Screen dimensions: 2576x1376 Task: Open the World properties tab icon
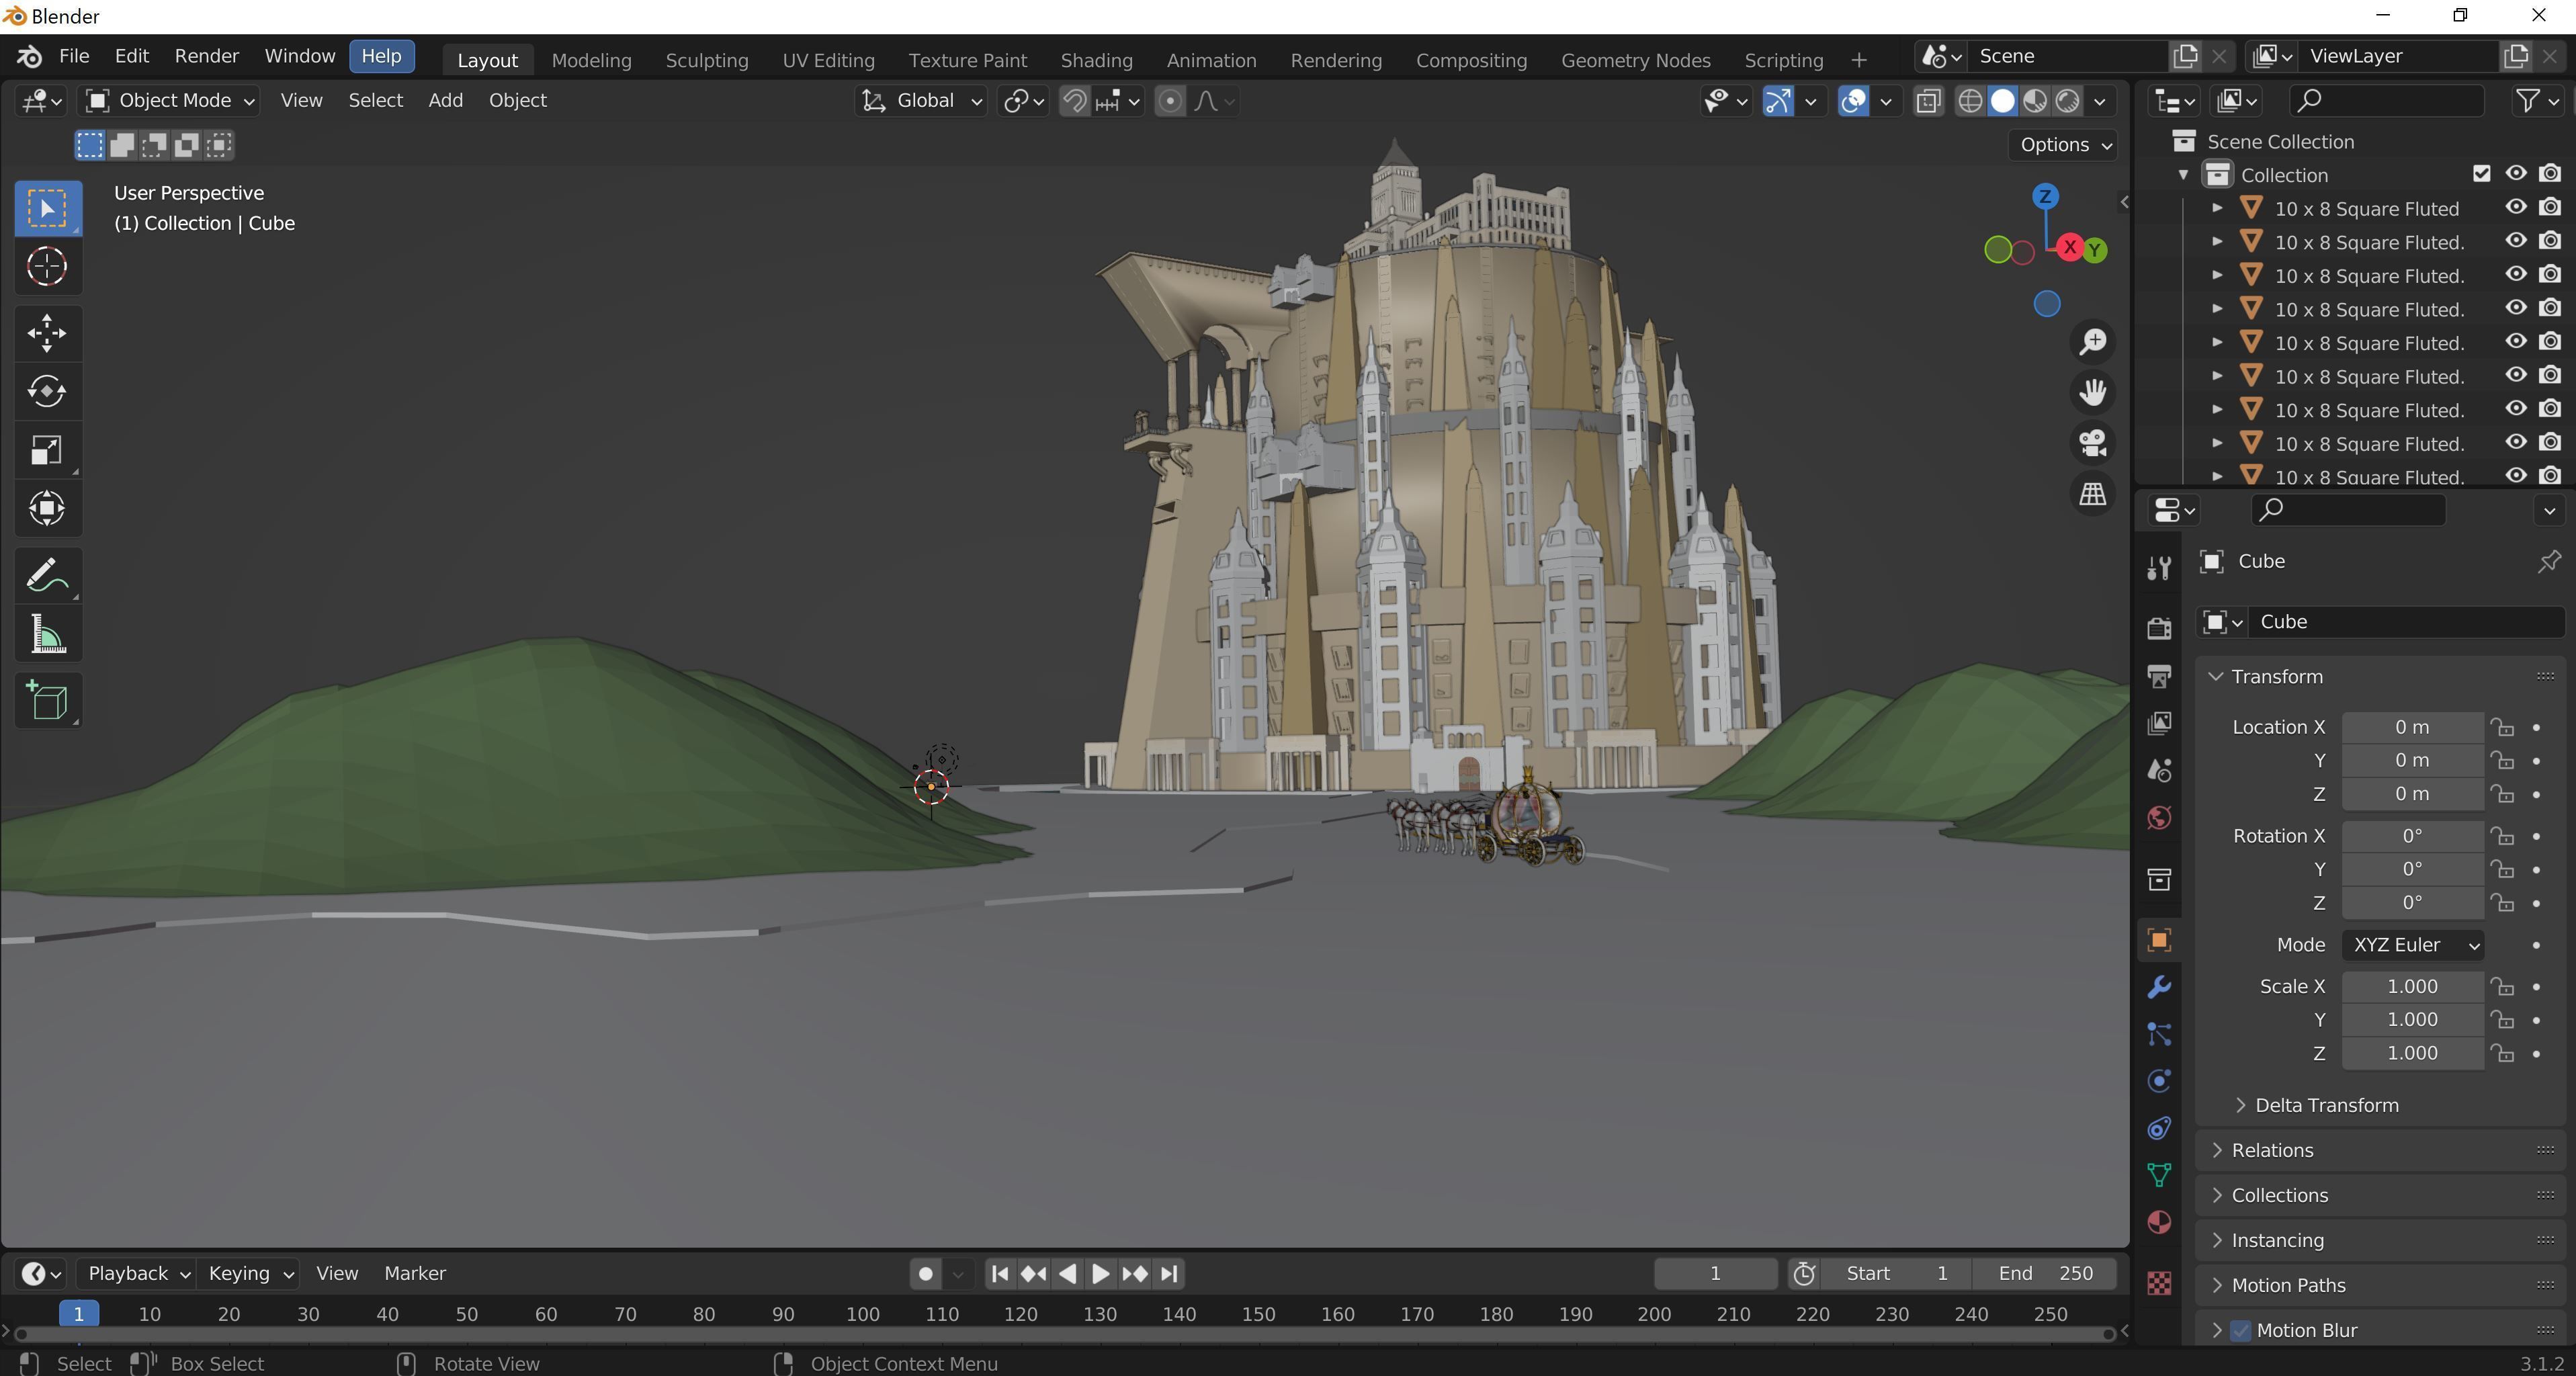[x=2159, y=819]
